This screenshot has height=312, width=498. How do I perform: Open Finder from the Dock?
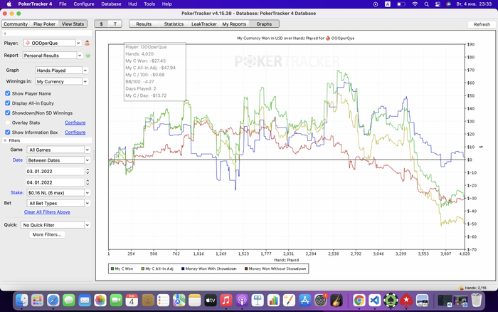(x=22, y=300)
